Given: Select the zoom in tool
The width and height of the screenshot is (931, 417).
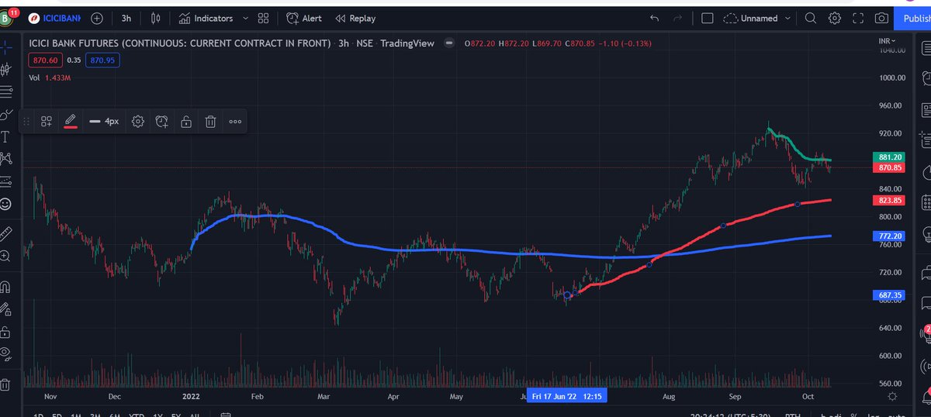Looking at the screenshot, I should [5, 255].
